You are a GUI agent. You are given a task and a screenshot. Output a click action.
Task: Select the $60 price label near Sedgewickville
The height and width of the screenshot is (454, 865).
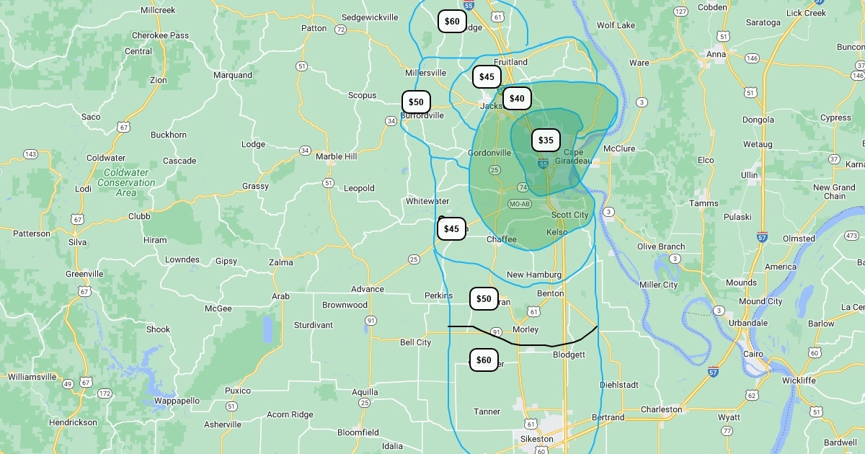tap(452, 22)
